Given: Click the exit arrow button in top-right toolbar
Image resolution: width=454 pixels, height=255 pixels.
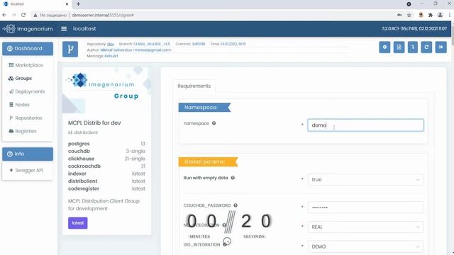Looking at the screenshot, I should coord(441,47).
